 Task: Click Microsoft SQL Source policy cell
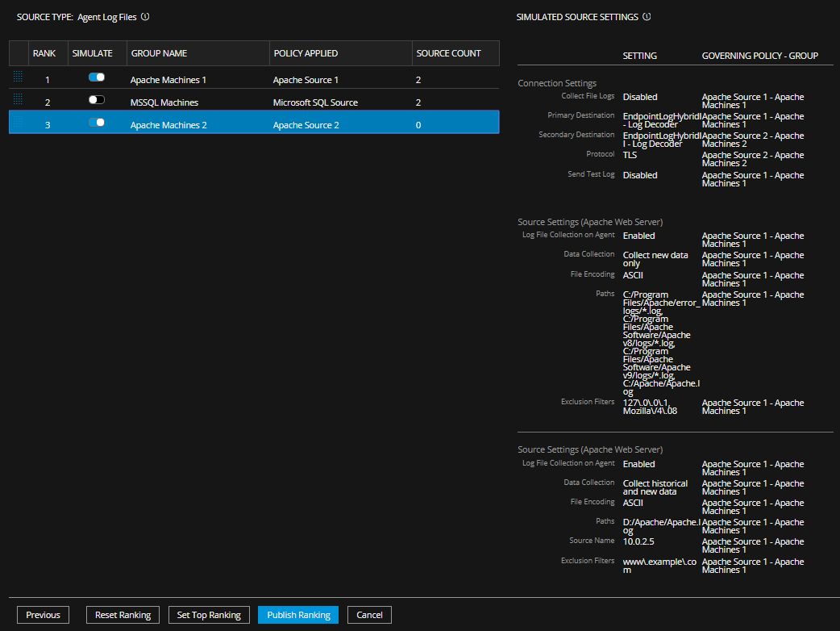tap(315, 102)
